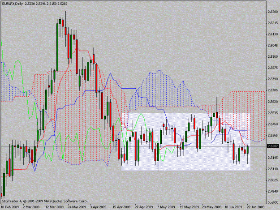The height and width of the screenshot is (210, 280).
Task: Click the 19 May 2009 date label
Action: point(190,207)
